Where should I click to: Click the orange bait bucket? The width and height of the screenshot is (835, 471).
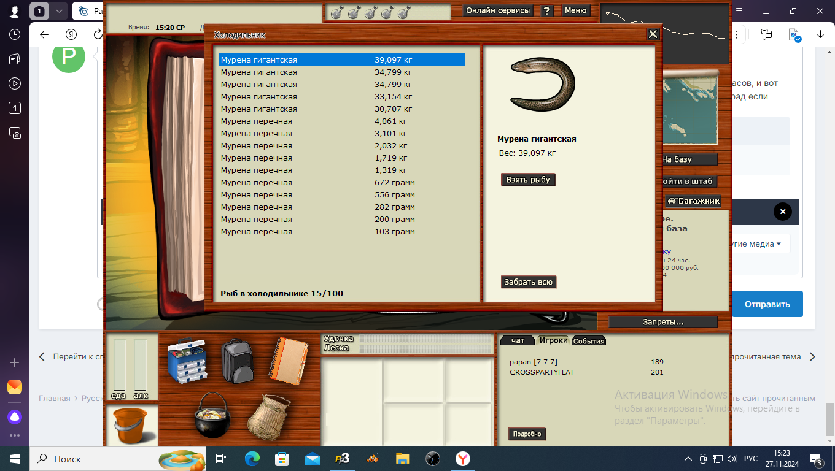[x=133, y=426]
